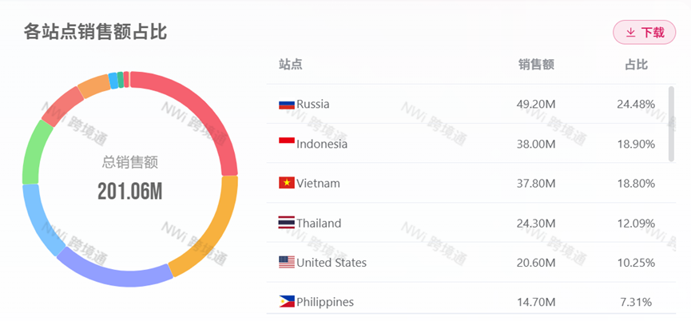Click the 占比 column header
The width and height of the screenshot is (691, 321).
[x=636, y=65]
